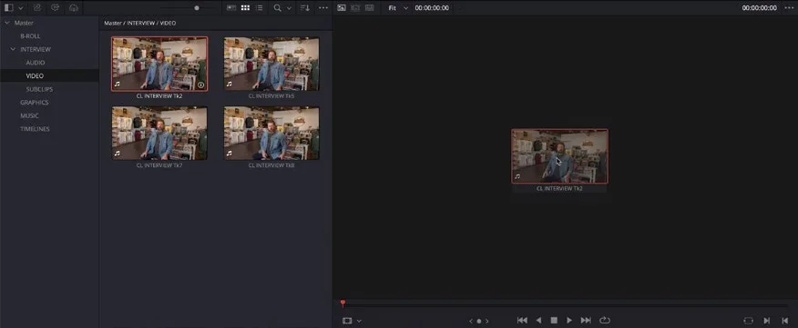Click the right viewer timecode display
This screenshot has width=798, height=328.
pyautogui.click(x=760, y=8)
